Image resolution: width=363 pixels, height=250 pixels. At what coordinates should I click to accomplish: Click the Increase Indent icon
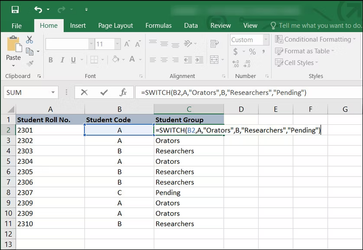click(199, 60)
